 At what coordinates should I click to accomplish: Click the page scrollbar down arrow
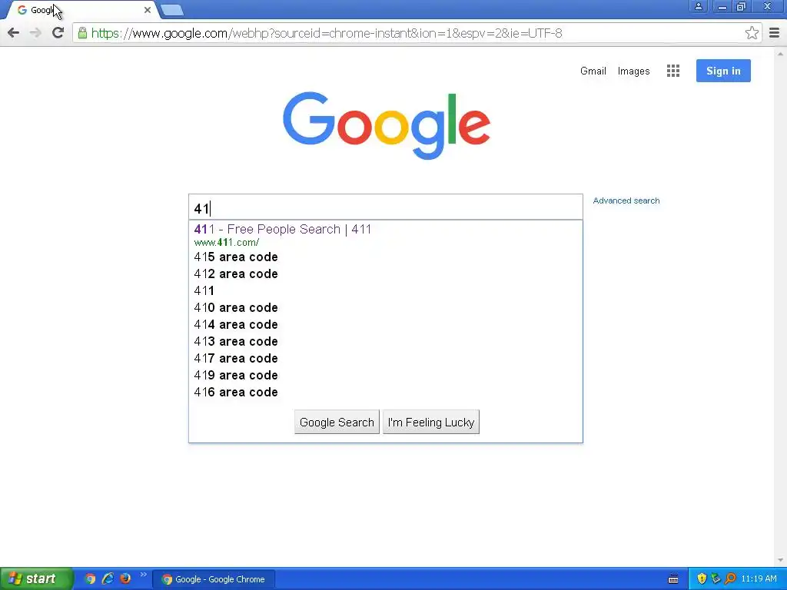click(x=780, y=560)
